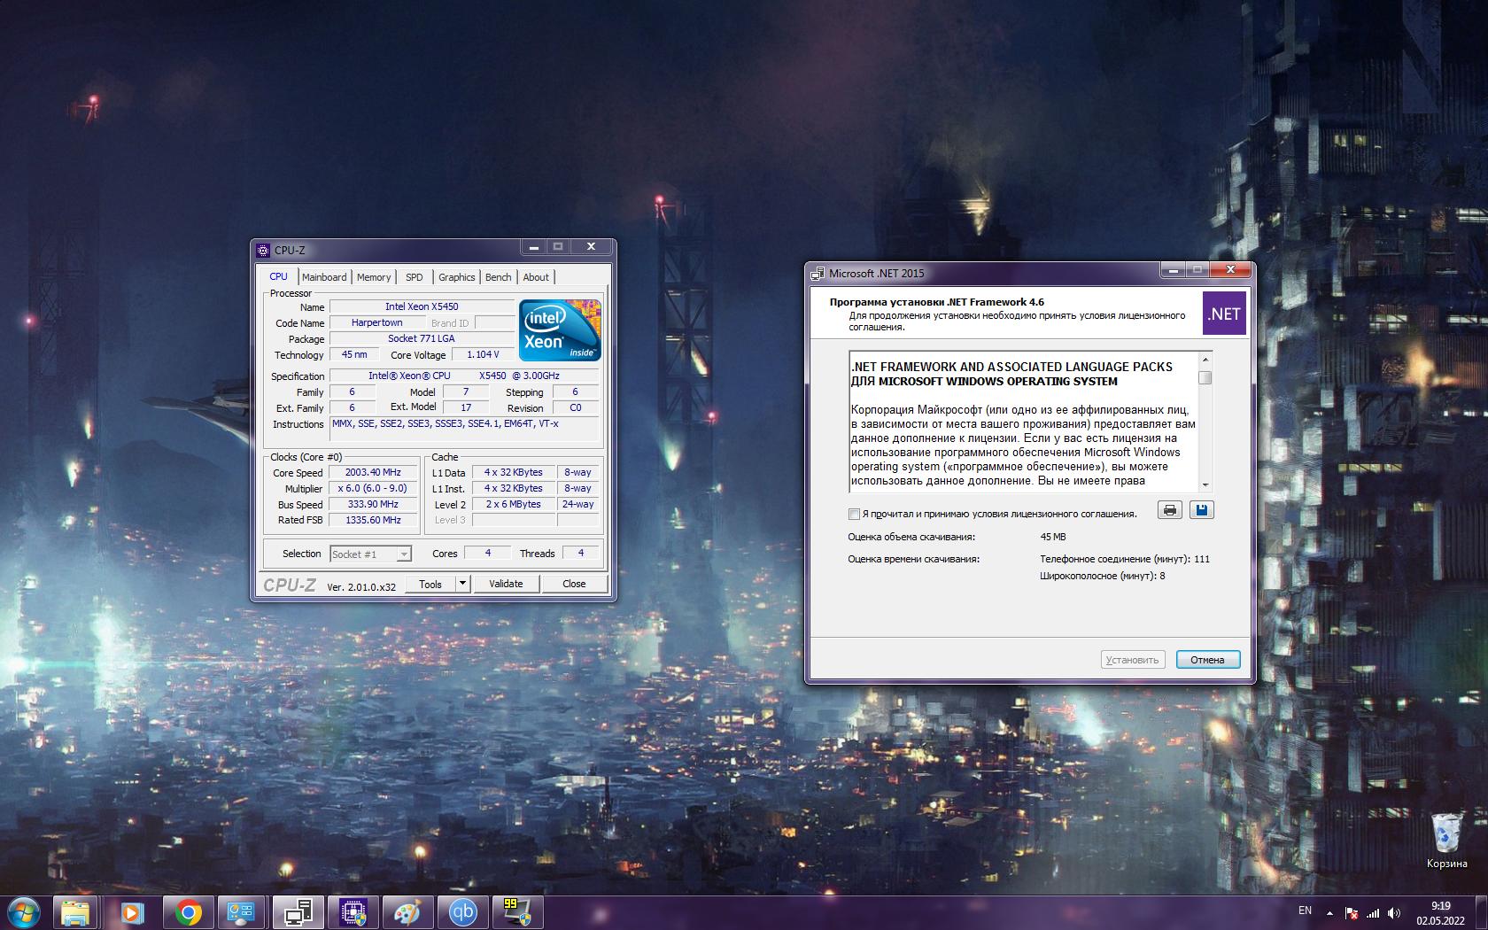Click the Microsoft .NET 2015 title bar icon
The height and width of the screenshot is (930, 1488).
click(x=818, y=273)
